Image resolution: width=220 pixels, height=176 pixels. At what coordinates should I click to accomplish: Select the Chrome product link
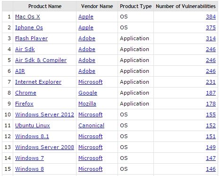(25, 93)
